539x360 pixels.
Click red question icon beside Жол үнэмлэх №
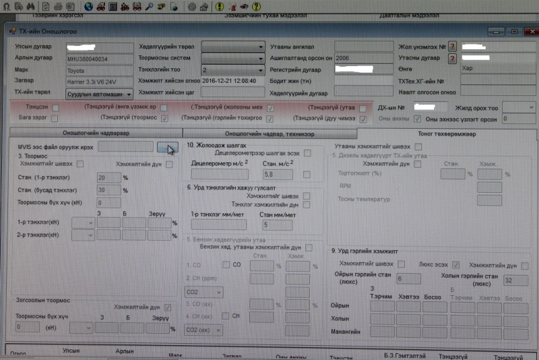click(x=452, y=47)
